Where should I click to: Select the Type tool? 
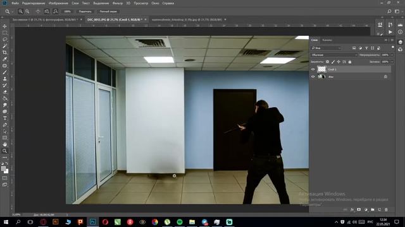click(4, 118)
